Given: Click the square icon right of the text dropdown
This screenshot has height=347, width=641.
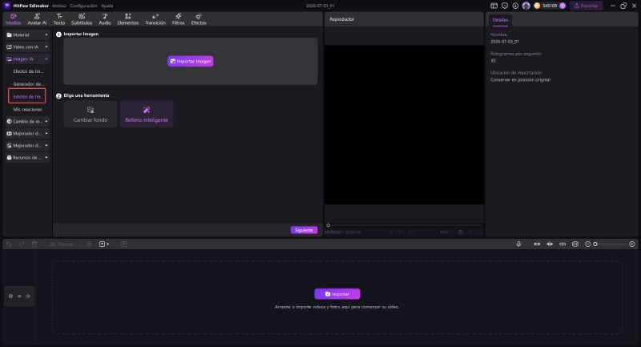Looking at the screenshot, I should [124, 244].
